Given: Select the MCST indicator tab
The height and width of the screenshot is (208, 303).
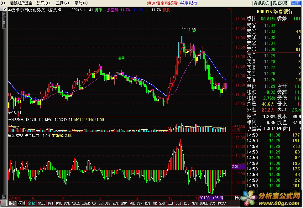Looking at the screenshot, I should pyautogui.click(x=222, y=203).
